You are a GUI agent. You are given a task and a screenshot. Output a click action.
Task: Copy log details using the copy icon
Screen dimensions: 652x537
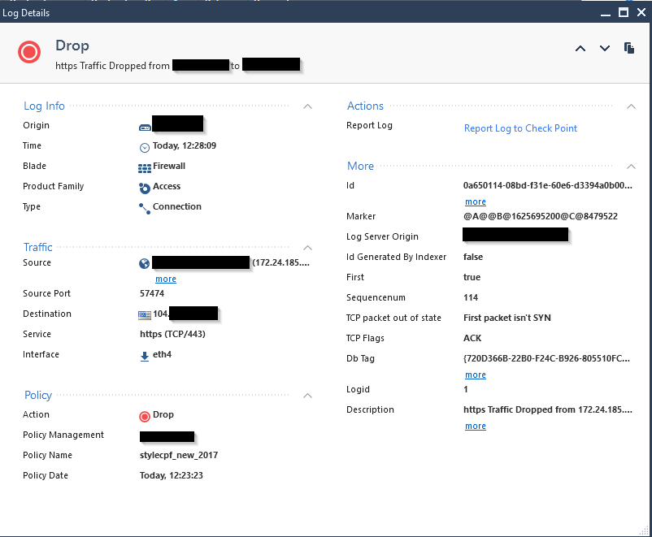pyautogui.click(x=629, y=49)
